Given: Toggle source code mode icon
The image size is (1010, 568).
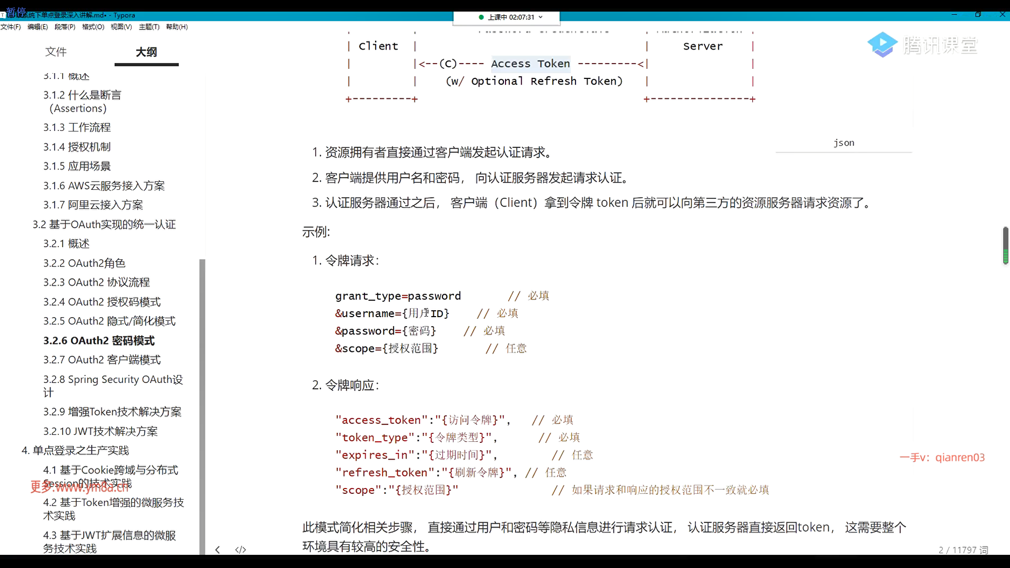Looking at the screenshot, I should pyautogui.click(x=240, y=550).
